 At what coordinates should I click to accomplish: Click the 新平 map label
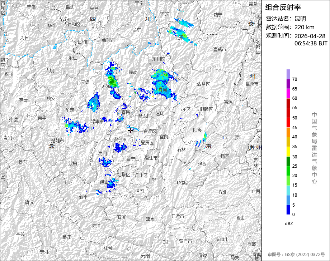pyautogui.click(x=83, y=197)
